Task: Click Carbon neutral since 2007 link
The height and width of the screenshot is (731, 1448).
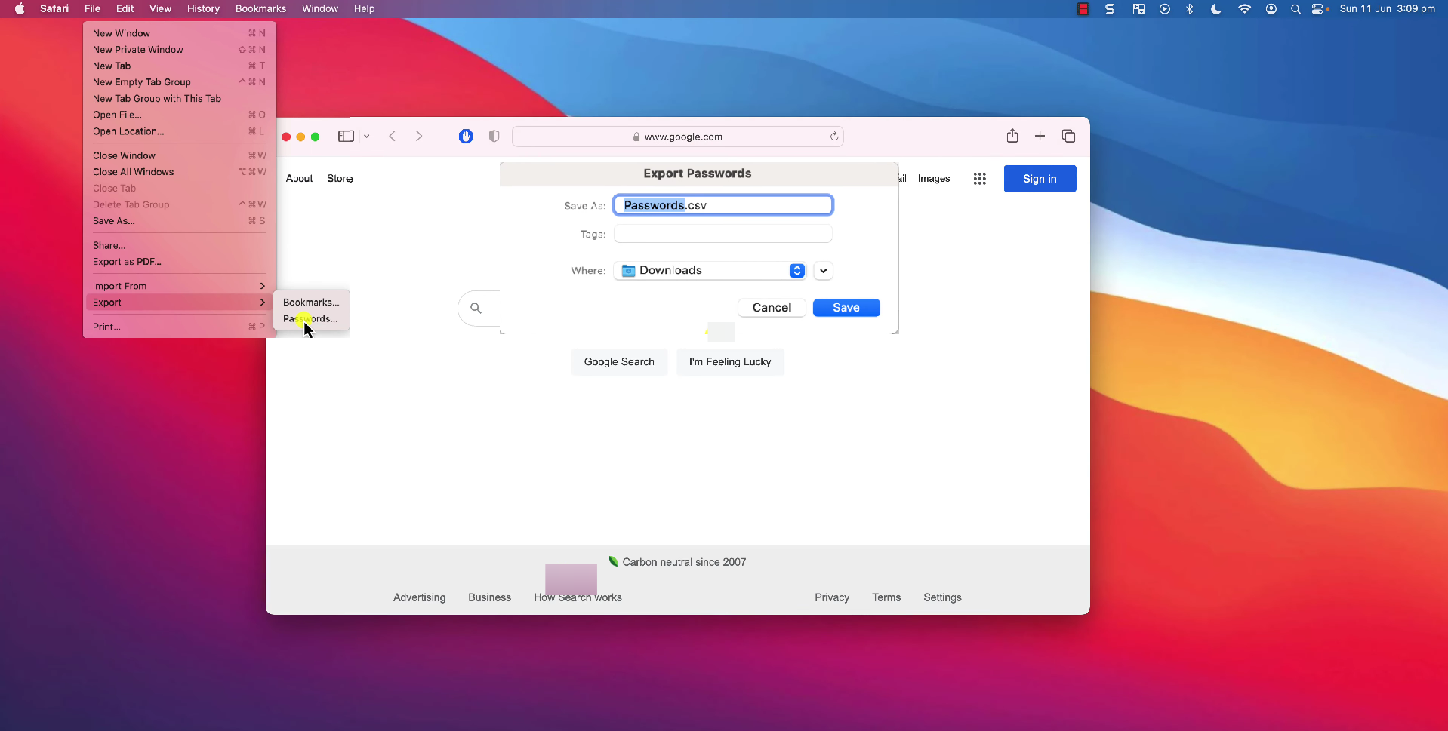Action: point(677,562)
